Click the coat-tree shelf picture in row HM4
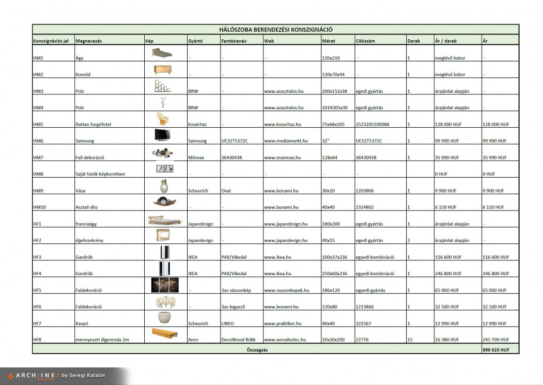 click(x=163, y=102)
